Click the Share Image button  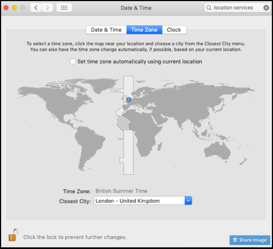(x=250, y=240)
